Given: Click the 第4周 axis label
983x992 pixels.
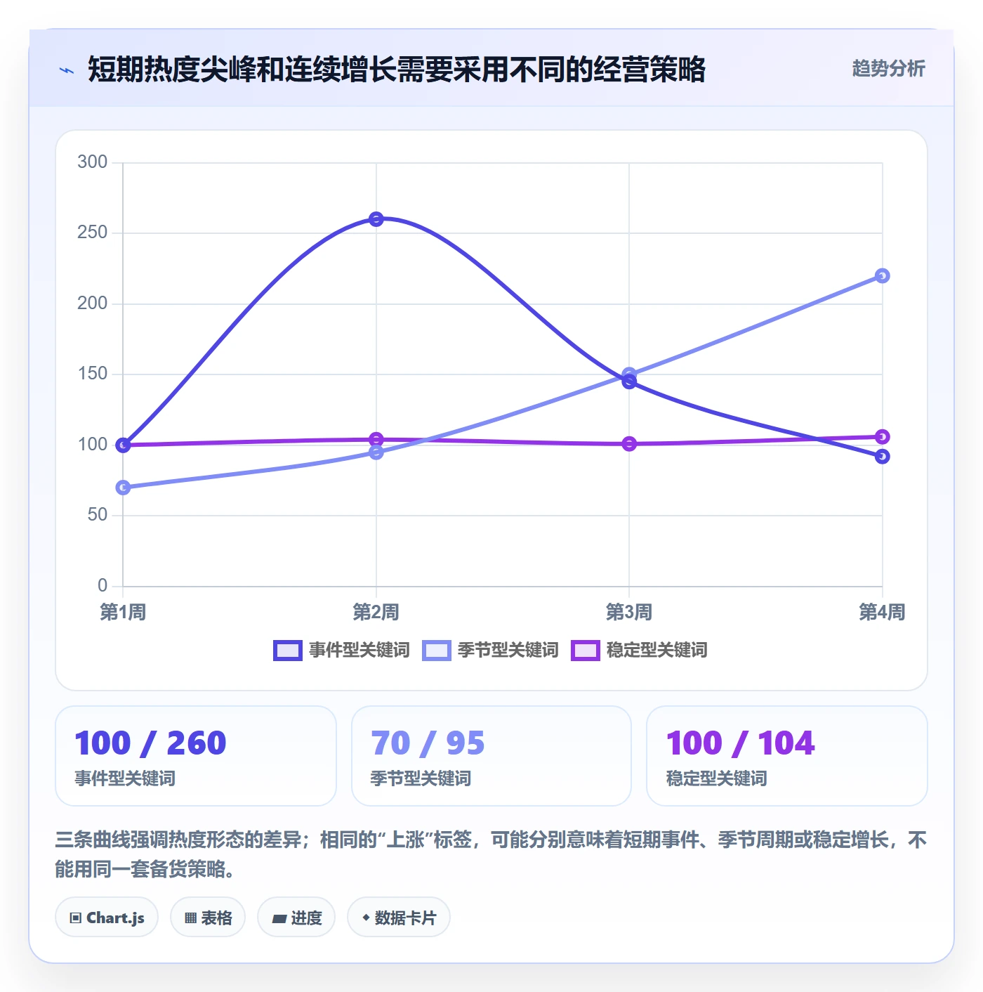Looking at the screenshot, I should [x=883, y=612].
